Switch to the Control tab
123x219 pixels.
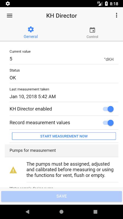(92, 33)
